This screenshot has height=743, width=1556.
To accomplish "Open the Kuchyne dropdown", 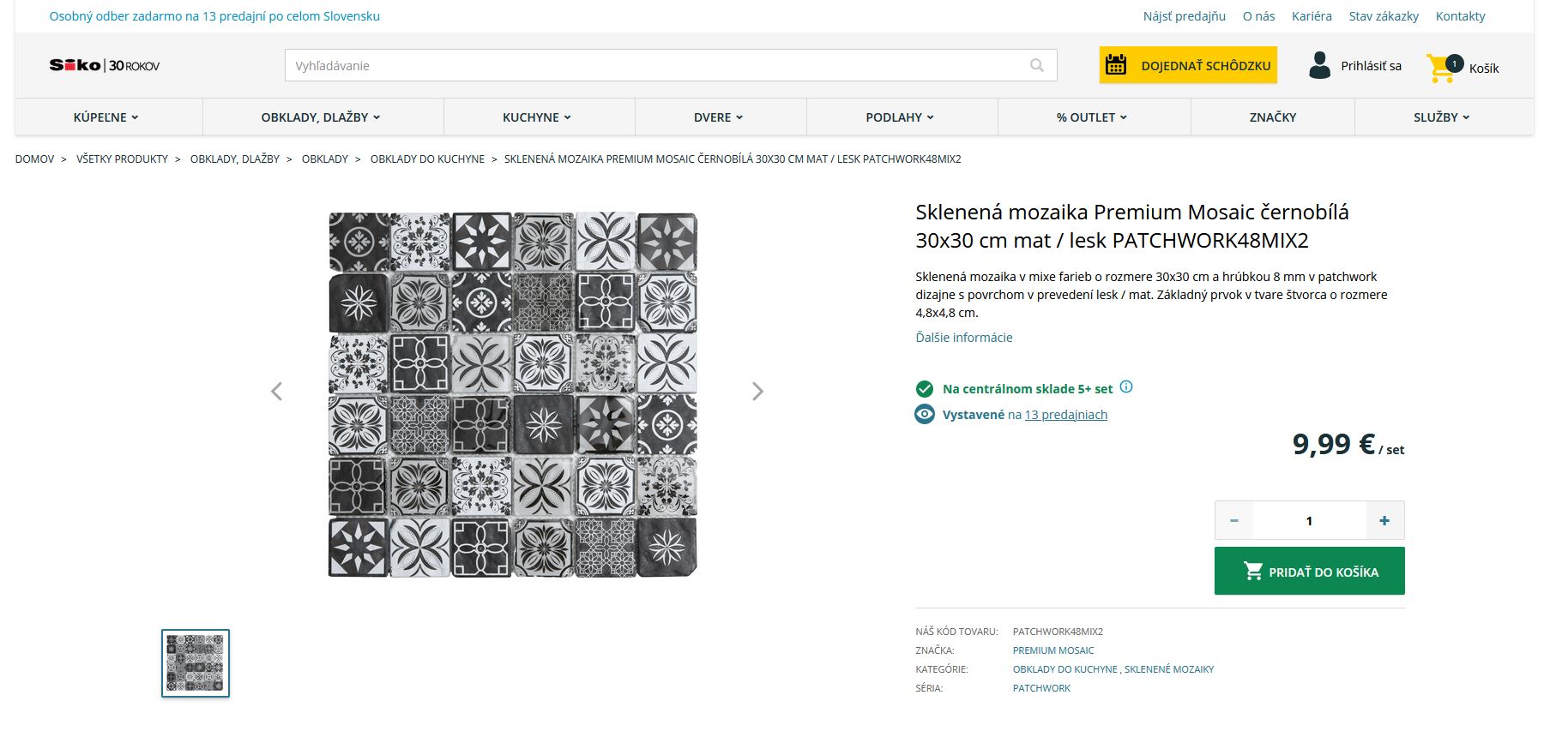I will click(537, 117).
